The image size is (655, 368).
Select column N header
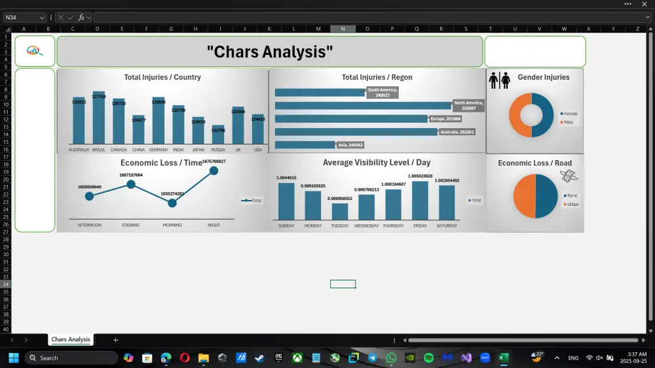(x=343, y=29)
